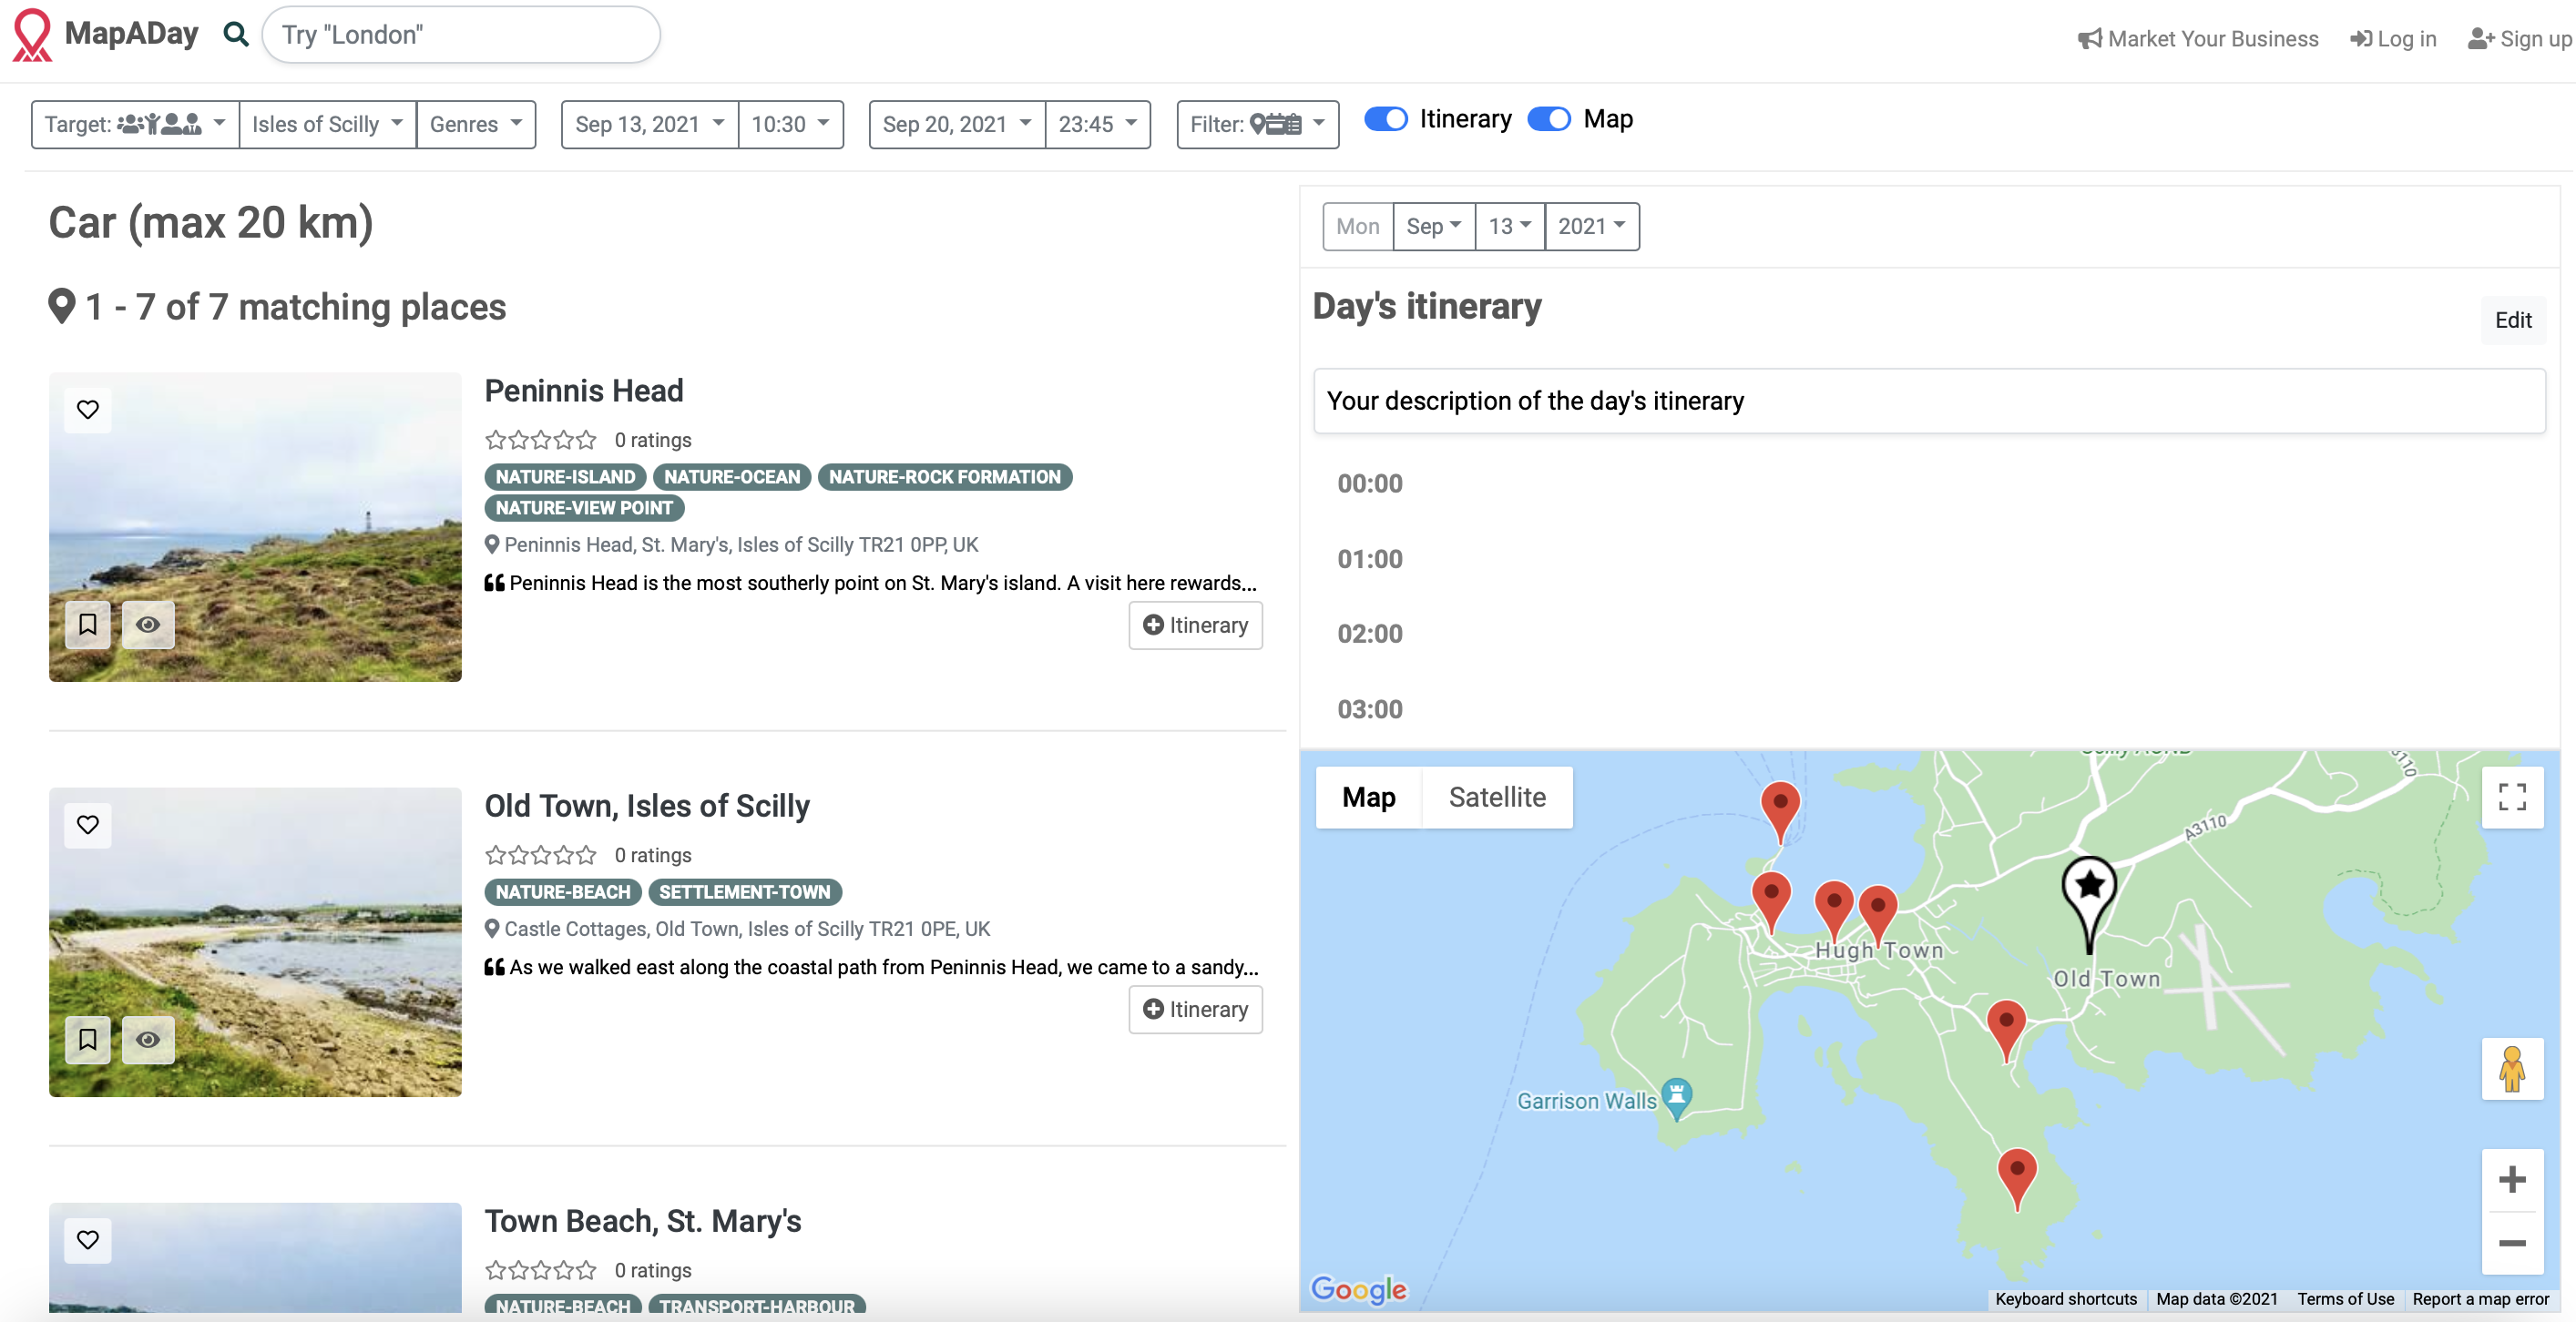Screen dimensions: 2576x1322
Task: Click the Edit itinerary button
Action: point(2512,320)
